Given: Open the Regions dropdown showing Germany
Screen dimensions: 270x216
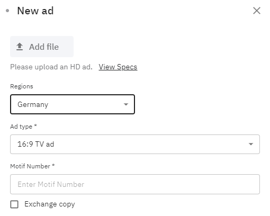Looking at the screenshot, I should click(x=73, y=104).
